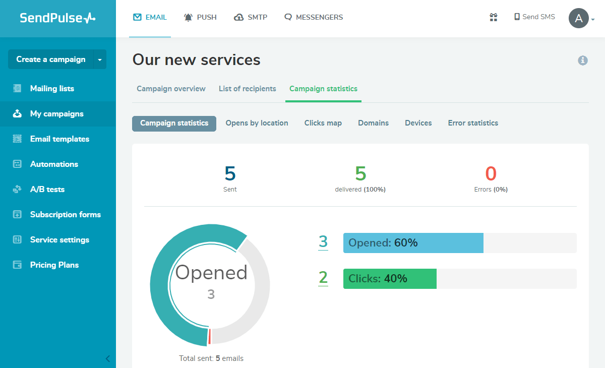
Task: Expand the Create a campaign dropdown arrow
Action: pos(99,59)
